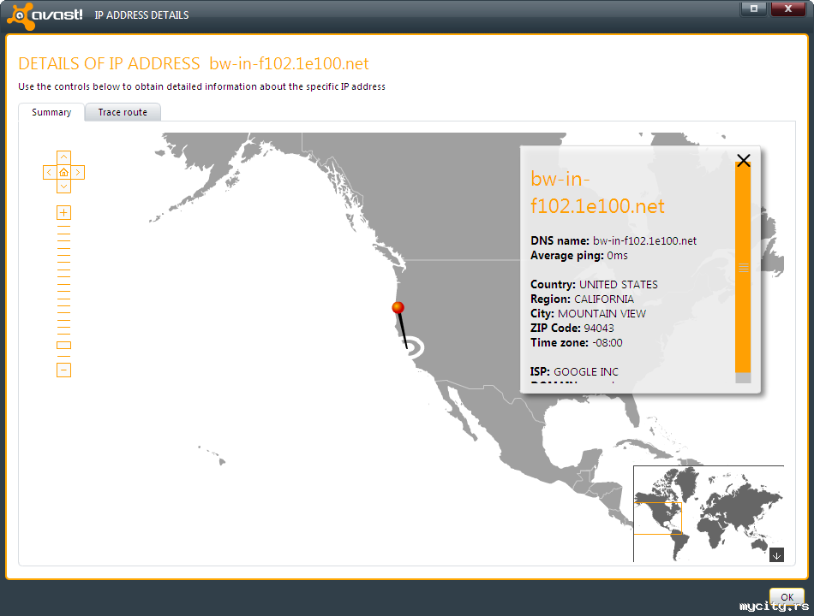Click the Region CALIFORNIA text

click(x=582, y=299)
